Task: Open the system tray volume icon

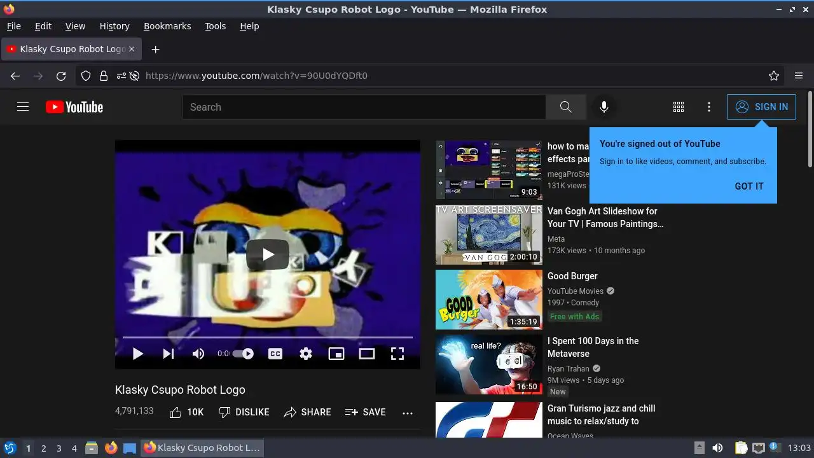Action: tap(717, 448)
